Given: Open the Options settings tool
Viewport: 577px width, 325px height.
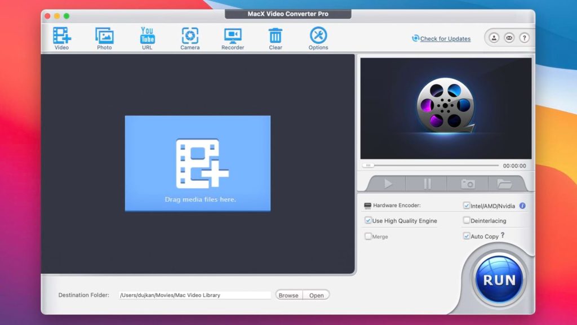Looking at the screenshot, I should 318,38.
